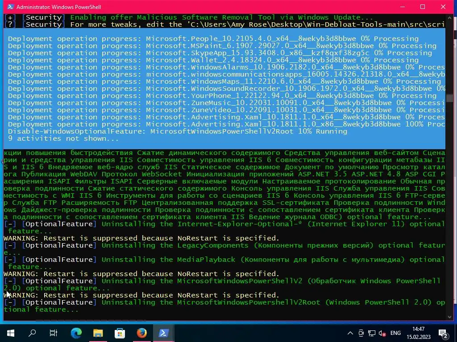457x342 pixels.
Task: Click the Advertising.Xaml x86 100% progress line
Action: pos(226,124)
